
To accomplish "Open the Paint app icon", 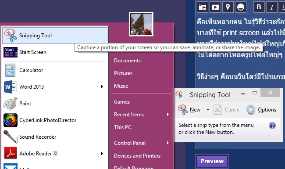I will pos(11,104).
